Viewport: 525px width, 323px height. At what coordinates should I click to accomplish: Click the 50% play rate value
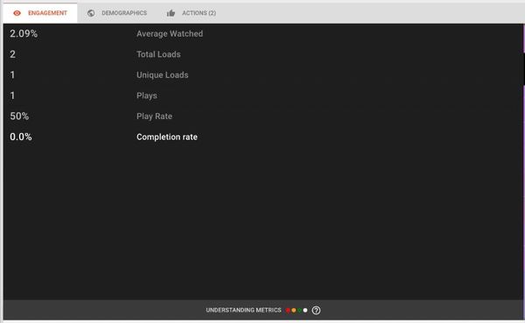pyautogui.click(x=19, y=116)
